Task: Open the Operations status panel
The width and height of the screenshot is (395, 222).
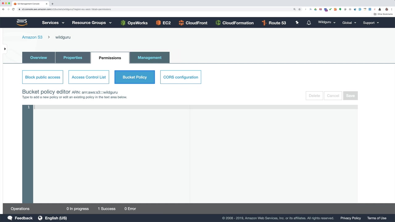Action: (x=20, y=209)
